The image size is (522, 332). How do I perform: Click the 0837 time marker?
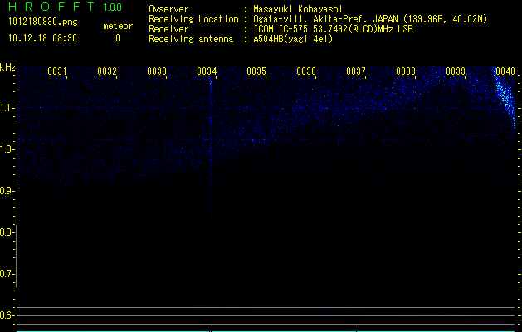pyautogui.click(x=356, y=71)
